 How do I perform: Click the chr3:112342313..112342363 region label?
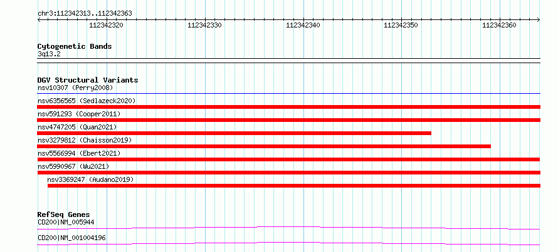pos(85,14)
